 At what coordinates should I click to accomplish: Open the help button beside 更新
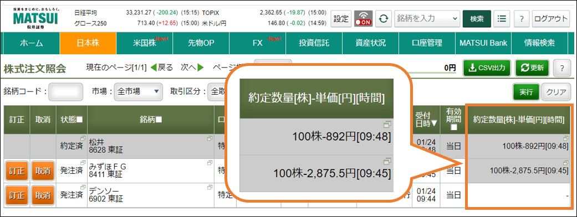tap(561, 68)
